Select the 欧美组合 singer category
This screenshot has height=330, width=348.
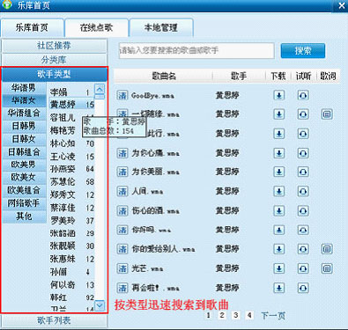(24, 190)
